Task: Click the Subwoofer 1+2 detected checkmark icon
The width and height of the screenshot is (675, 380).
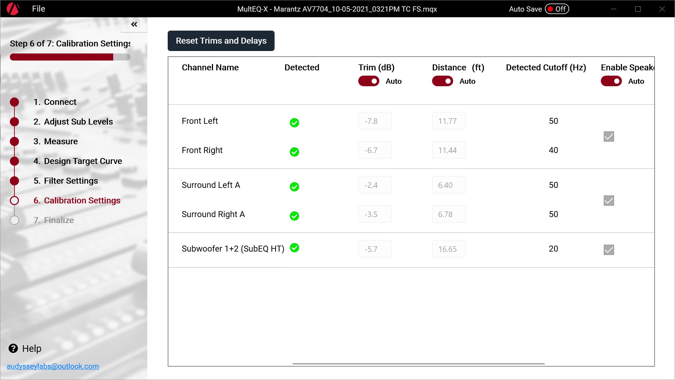Action: click(x=294, y=248)
